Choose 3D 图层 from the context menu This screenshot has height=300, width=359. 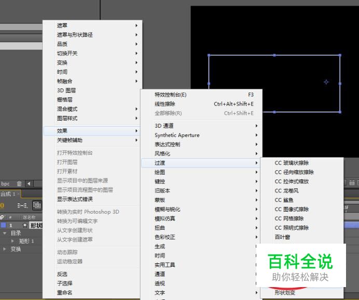coord(92,91)
